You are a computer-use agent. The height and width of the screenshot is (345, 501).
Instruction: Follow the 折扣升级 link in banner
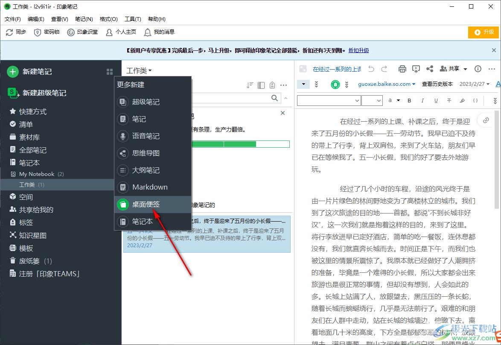[358, 50]
